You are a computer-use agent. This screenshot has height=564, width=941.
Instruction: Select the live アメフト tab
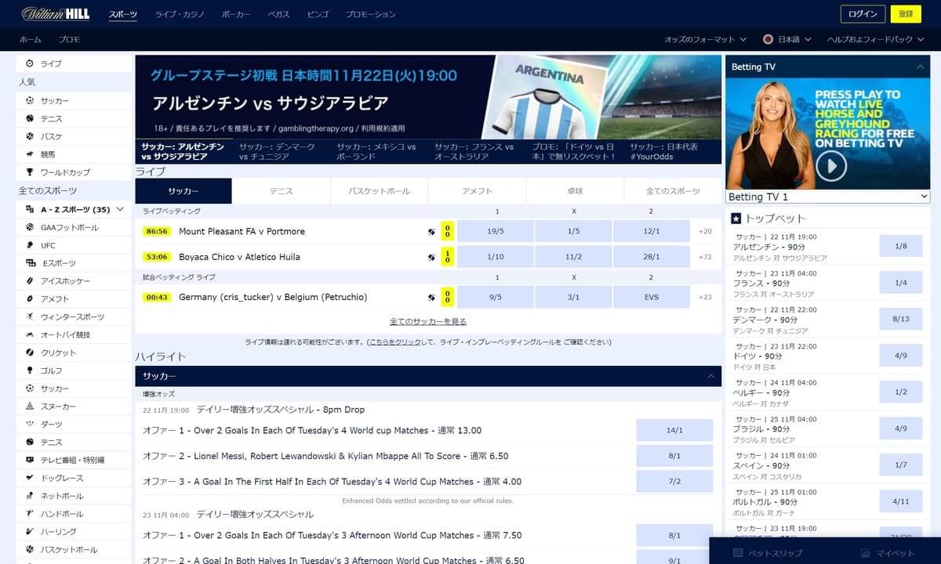tap(478, 191)
